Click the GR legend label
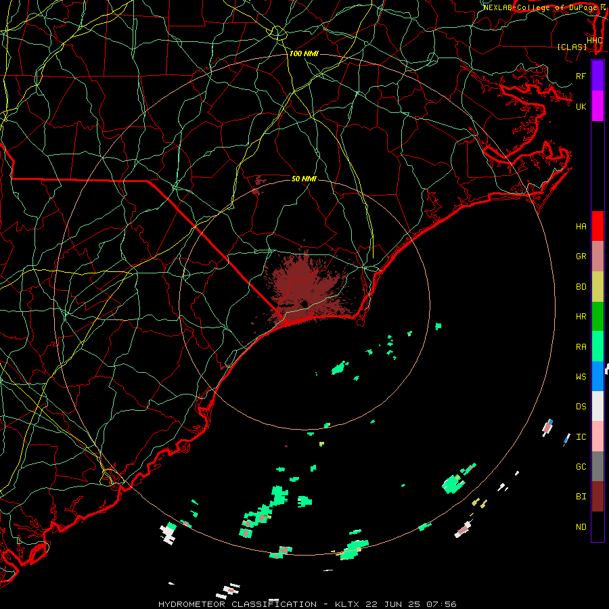This screenshot has width=609, height=609. 581,256
